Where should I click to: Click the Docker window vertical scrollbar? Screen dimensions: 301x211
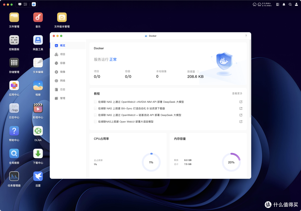[250, 79]
